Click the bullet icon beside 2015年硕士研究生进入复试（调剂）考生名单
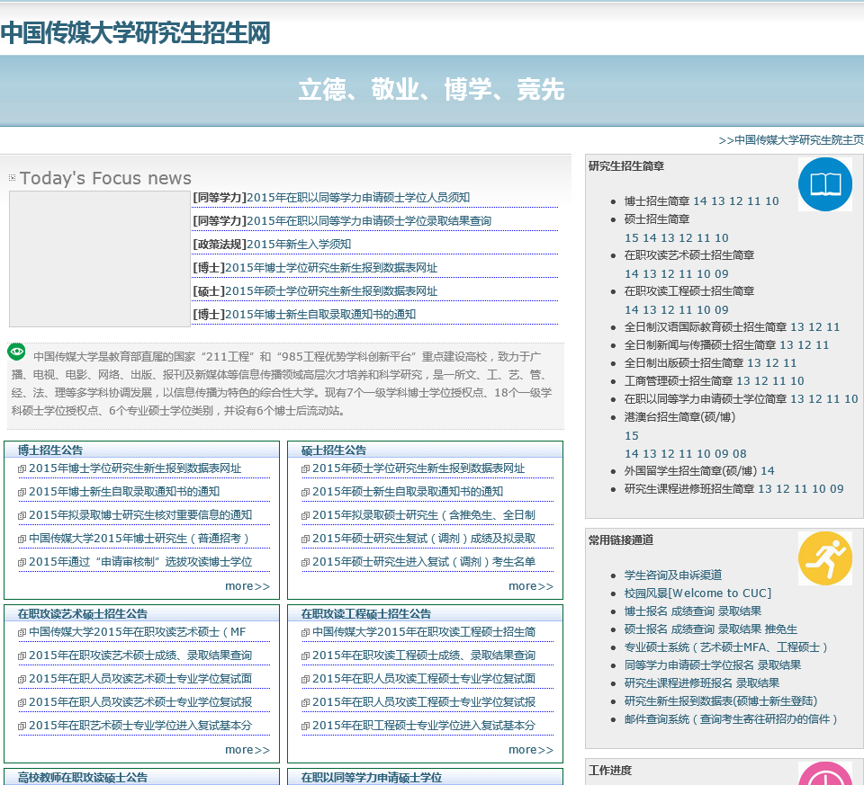Viewport: 864px width, 785px height. pyautogui.click(x=305, y=563)
